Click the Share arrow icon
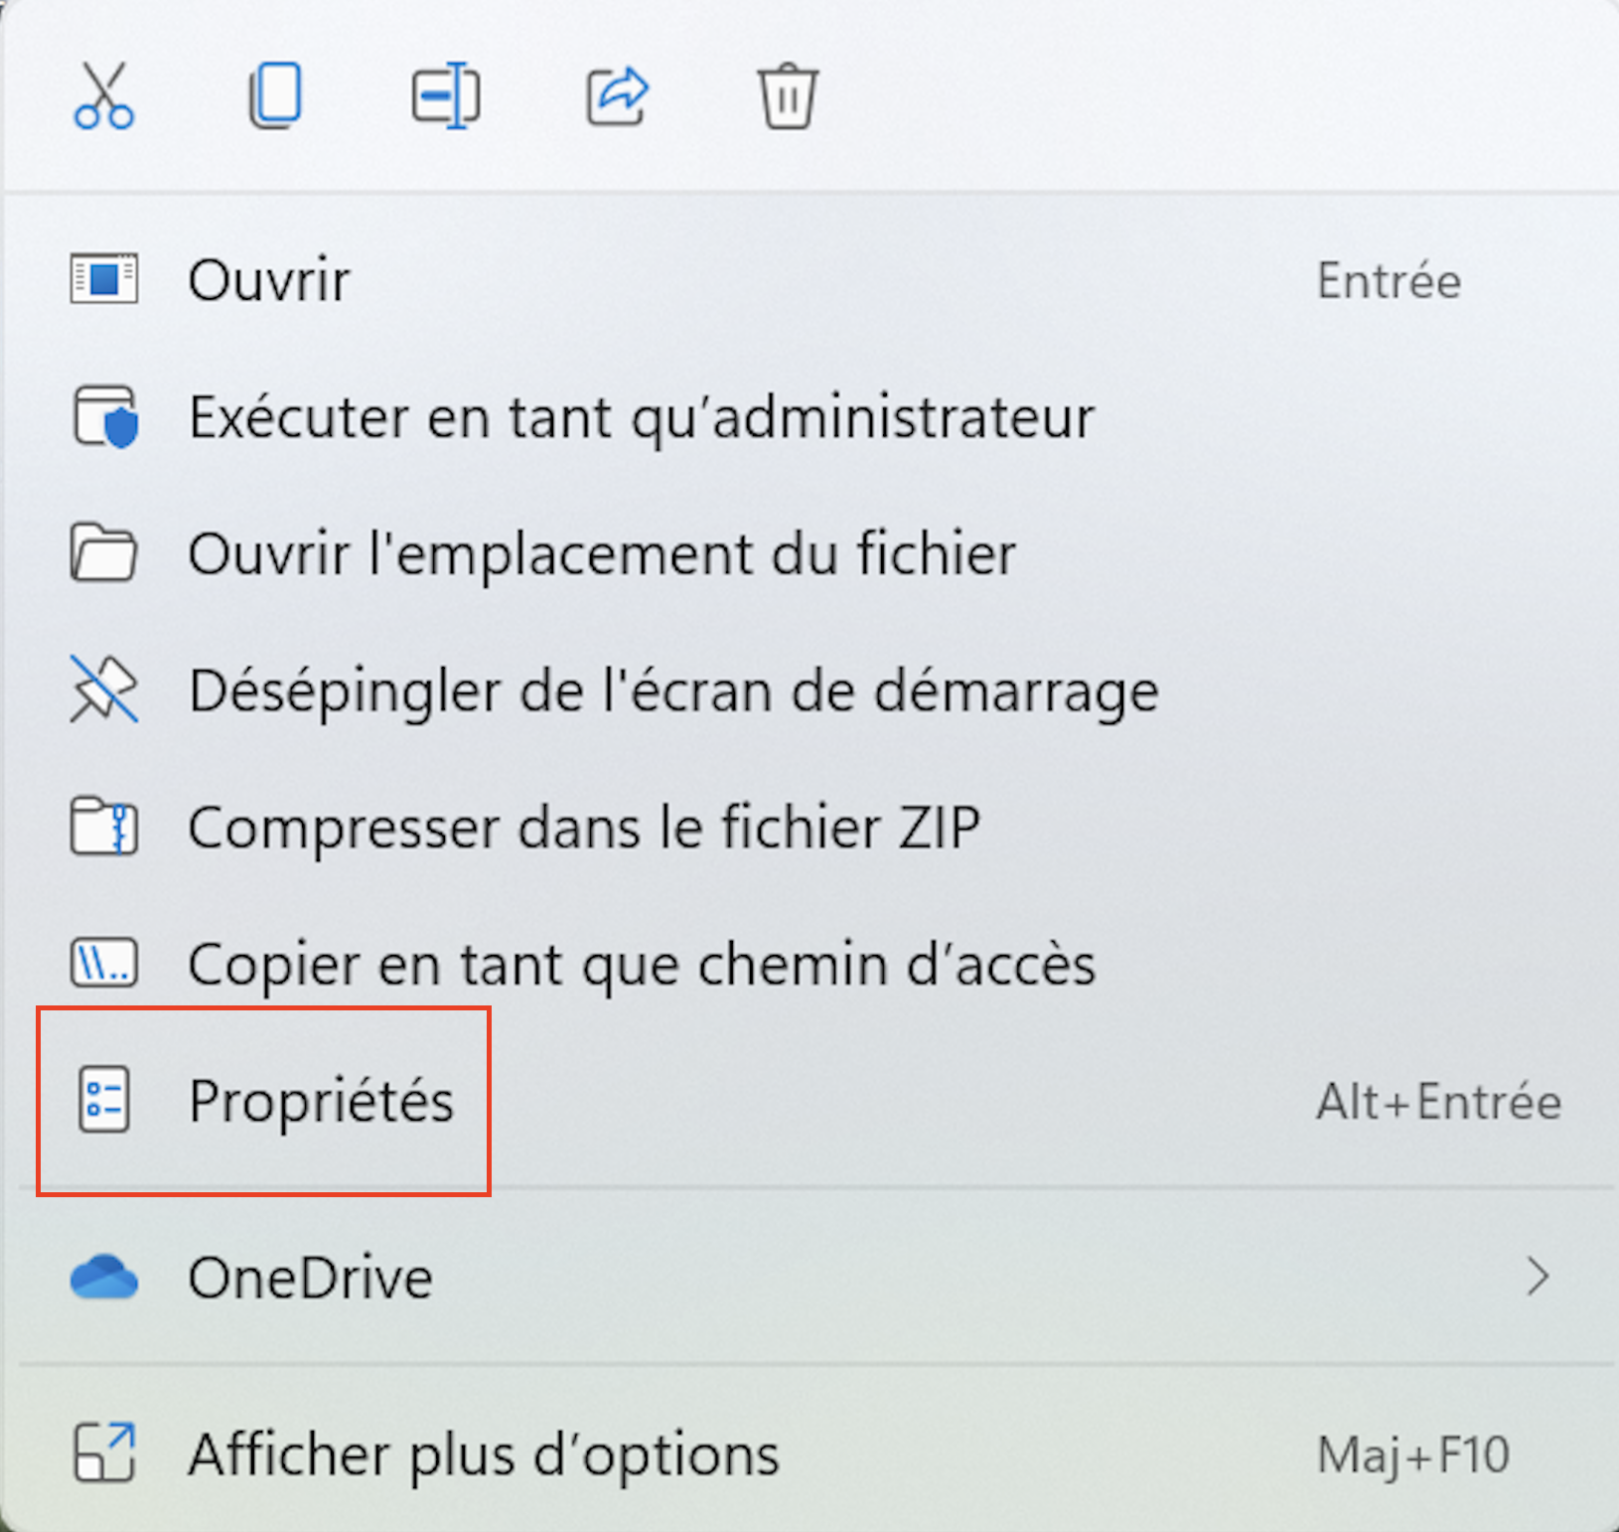 617,96
